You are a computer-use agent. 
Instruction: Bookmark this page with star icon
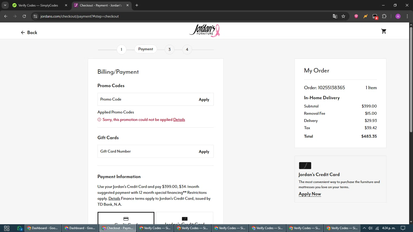[343, 16]
